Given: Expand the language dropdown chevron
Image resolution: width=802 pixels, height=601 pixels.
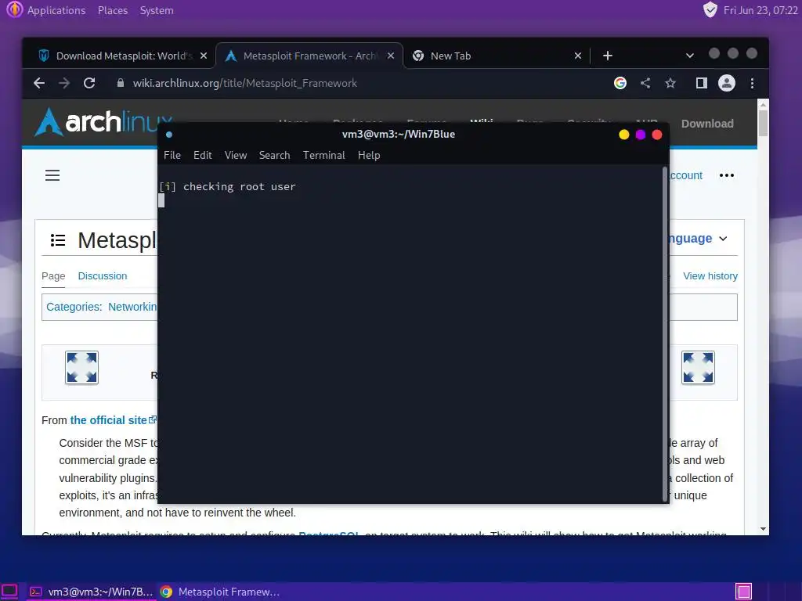Looking at the screenshot, I should [x=723, y=239].
